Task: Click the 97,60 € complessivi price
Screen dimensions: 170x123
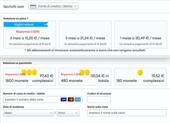Action: click(43, 78)
